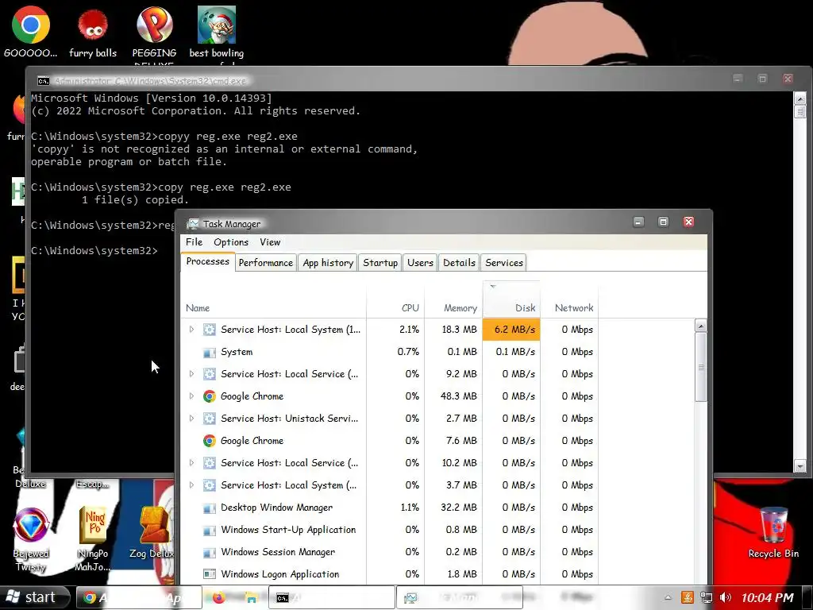The image size is (813, 610).
Task: Expand Service Host: Local System 2.1% CPU row
Action: [191, 330]
